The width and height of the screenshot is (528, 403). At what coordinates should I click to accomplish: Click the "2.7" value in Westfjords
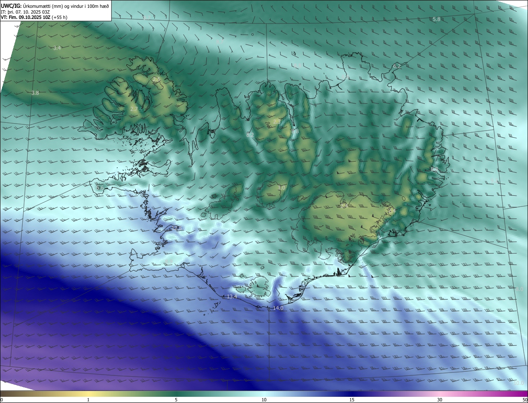point(134,109)
